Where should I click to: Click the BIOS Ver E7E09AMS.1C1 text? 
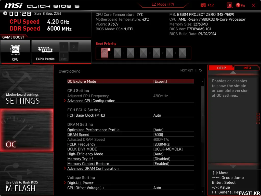point(190,29)
